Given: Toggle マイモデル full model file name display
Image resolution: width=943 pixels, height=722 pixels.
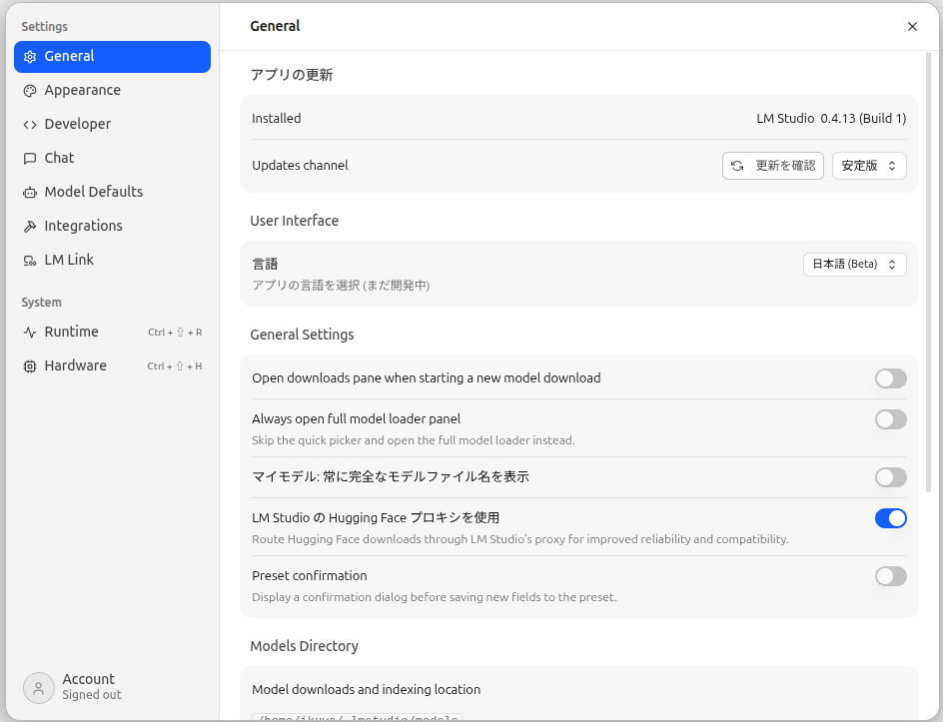Looking at the screenshot, I should [x=891, y=477].
